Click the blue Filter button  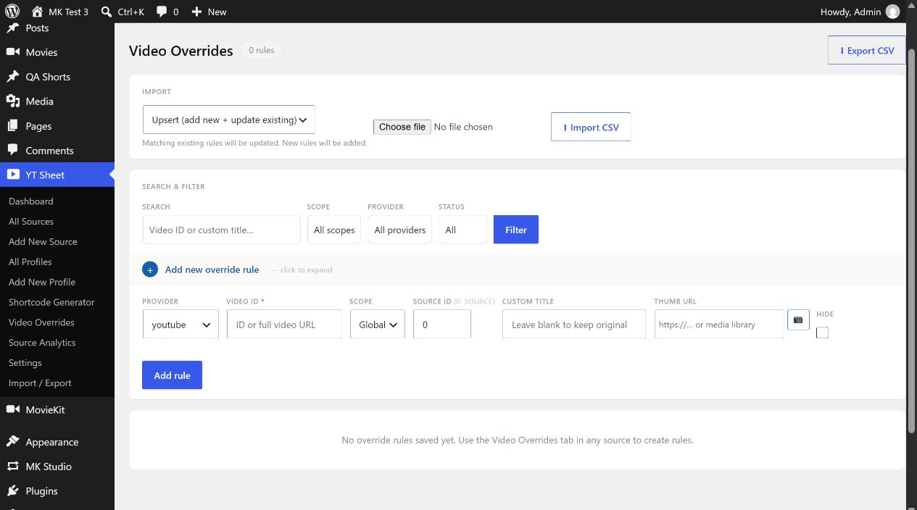click(x=516, y=230)
